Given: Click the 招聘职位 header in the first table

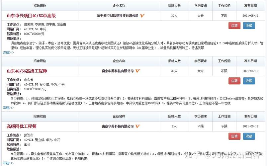Looking at the screenshot, I should point(40,6).
